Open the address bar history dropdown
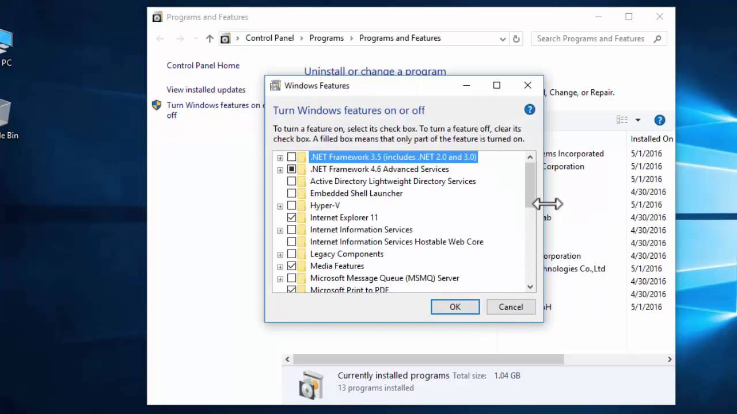This screenshot has width=737, height=414. [503, 39]
